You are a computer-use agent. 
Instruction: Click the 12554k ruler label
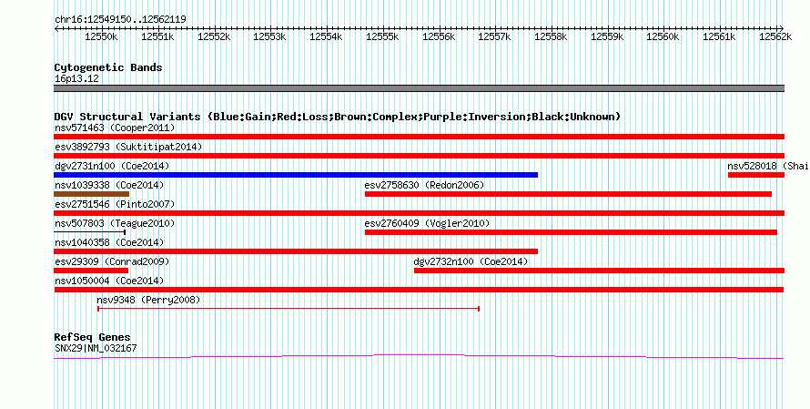(326, 36)
